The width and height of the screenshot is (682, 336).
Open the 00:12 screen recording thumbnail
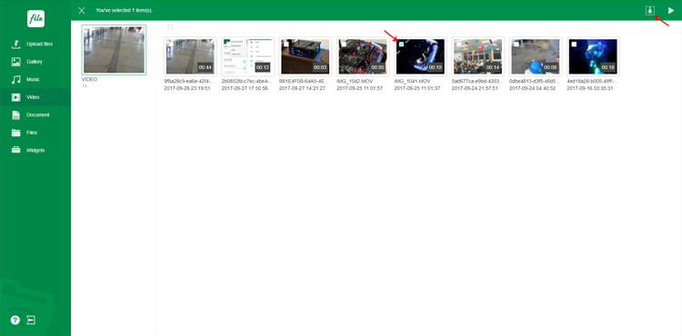[x=247, y=56]
